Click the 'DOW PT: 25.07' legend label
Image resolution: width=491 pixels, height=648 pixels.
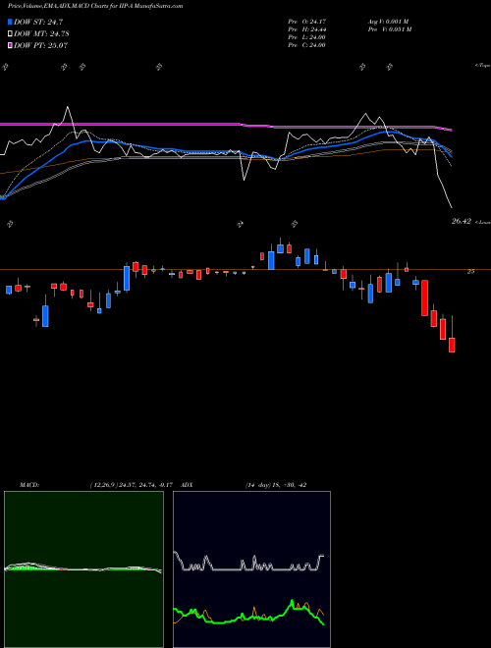click(40, 45)
